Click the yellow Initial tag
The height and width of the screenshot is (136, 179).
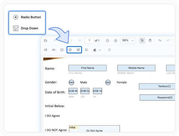point(74,127)
